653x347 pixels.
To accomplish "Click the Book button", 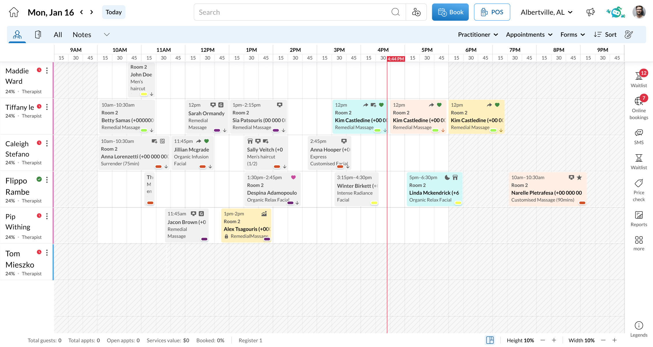I will pyautogui.click(x=450, y=12).
